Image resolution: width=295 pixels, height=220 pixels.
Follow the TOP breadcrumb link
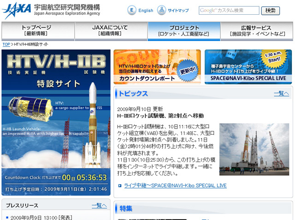[x=6, y=45]
